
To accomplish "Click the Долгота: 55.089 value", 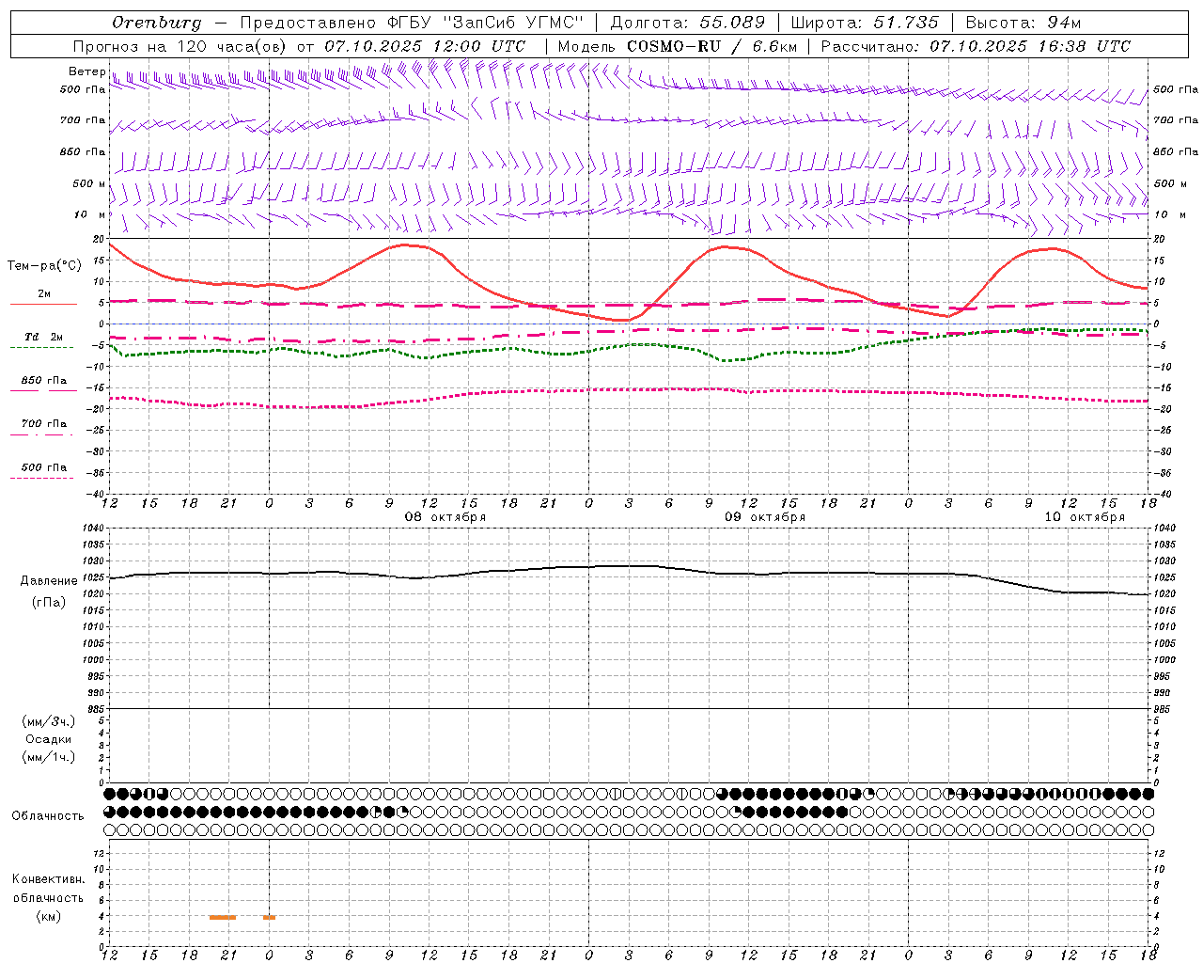I will tap(688, 23).
